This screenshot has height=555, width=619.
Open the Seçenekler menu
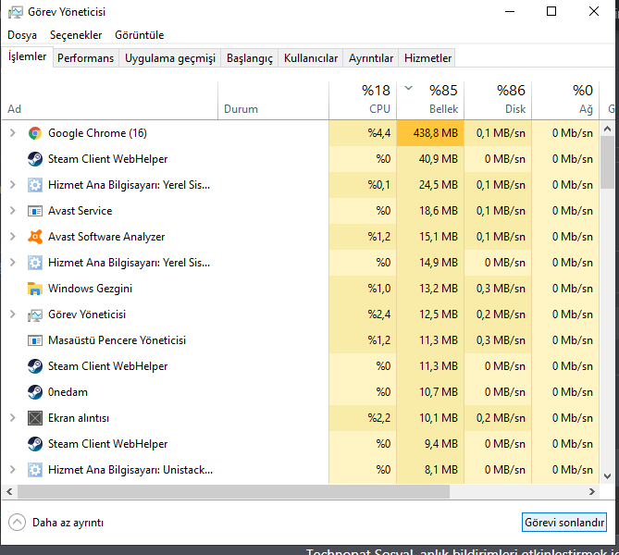76,35
